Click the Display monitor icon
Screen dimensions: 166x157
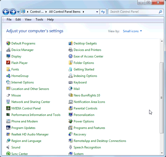(8, 56)
